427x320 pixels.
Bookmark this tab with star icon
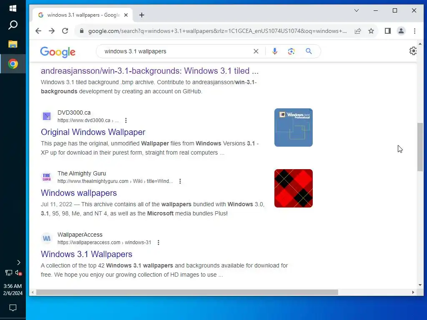(x=371, y=31)
